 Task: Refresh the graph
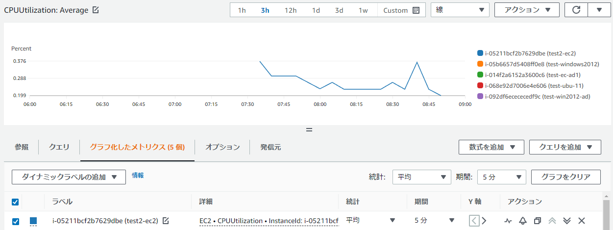[576, 10]
